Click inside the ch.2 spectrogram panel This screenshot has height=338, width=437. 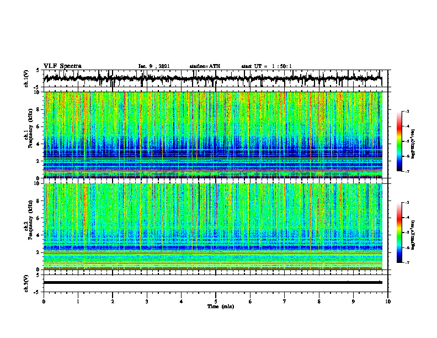click(216, 226)
